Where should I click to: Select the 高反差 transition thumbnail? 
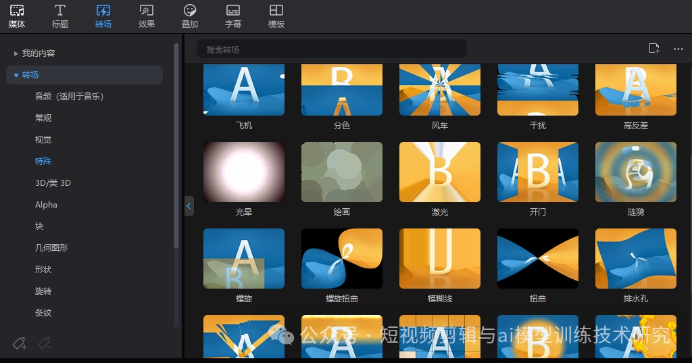(x=635, y=90)
